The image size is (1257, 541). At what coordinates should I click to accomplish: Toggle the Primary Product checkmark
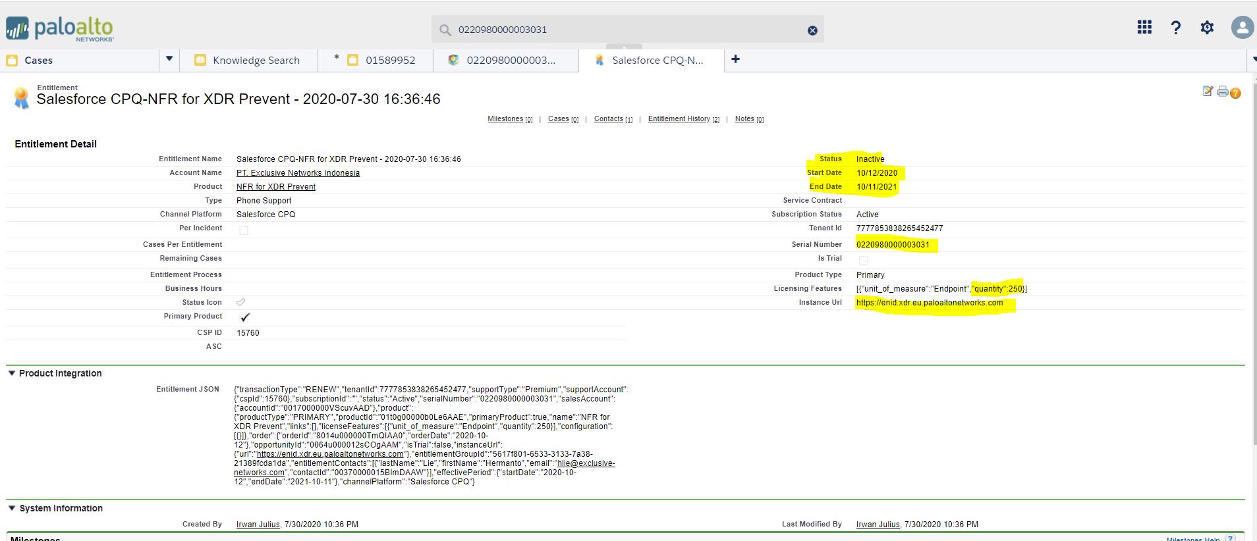point(245,317)
